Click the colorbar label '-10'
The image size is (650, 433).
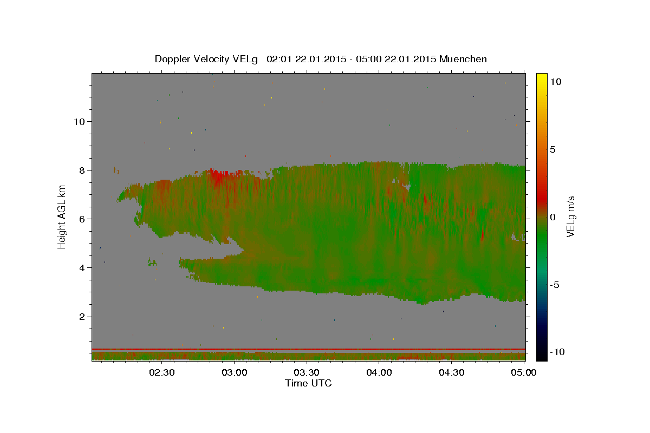[x=558, y=352]
